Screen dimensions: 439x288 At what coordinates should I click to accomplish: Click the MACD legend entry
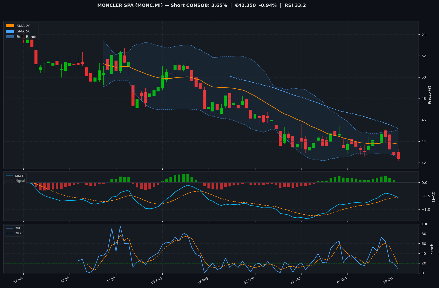[15, 176]
